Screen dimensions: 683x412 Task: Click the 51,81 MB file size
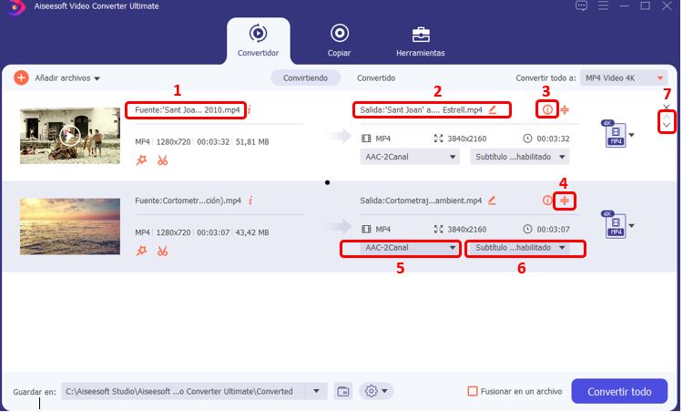click(x=252, y=142)
